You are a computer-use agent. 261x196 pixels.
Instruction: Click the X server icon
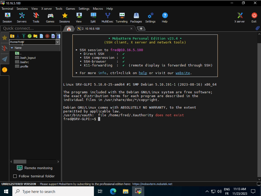(x=239, y=17)
